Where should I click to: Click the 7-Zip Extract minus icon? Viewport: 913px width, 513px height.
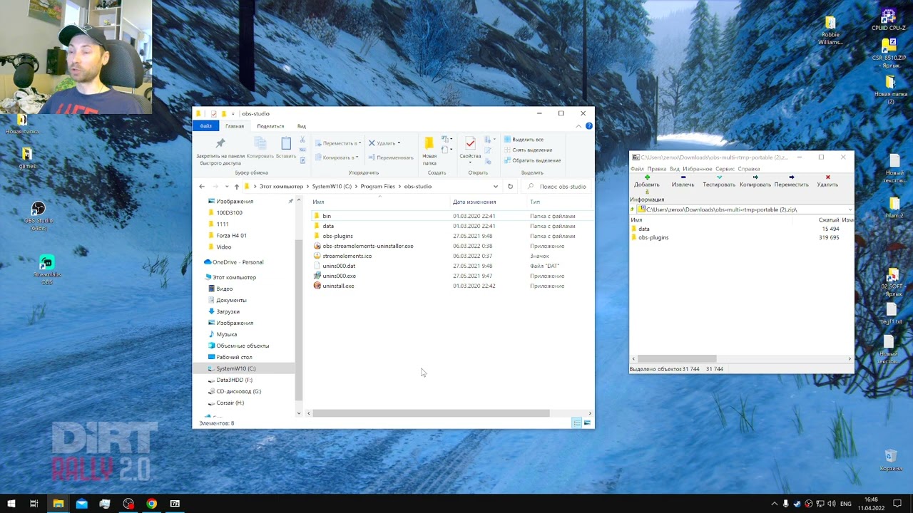click(683, 177)
